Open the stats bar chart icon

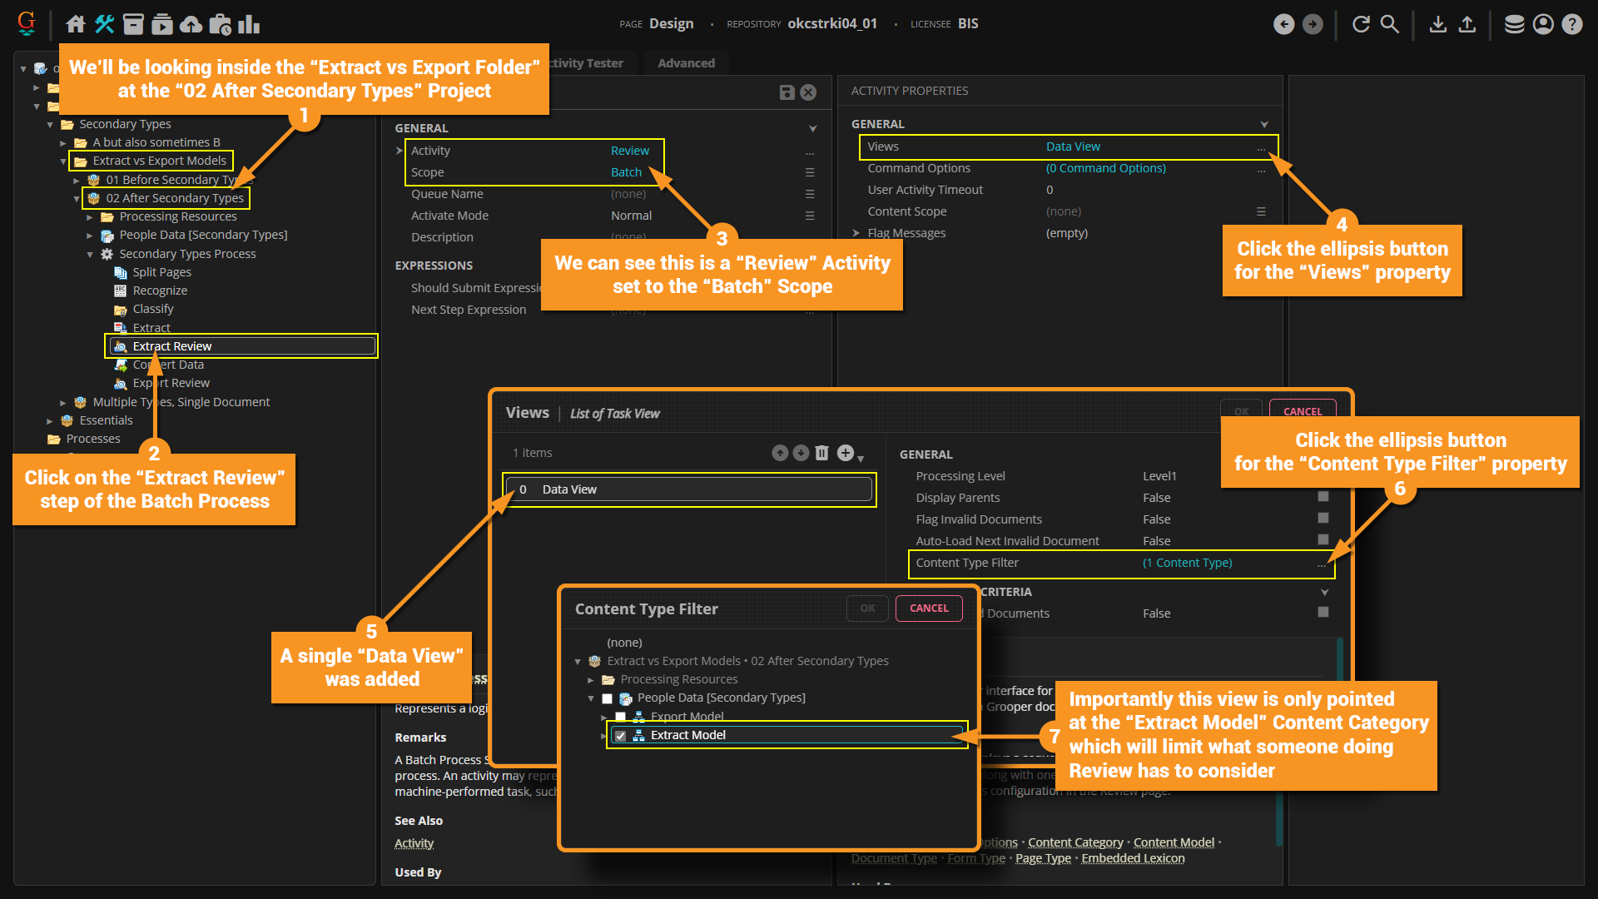tap(249, 24)
